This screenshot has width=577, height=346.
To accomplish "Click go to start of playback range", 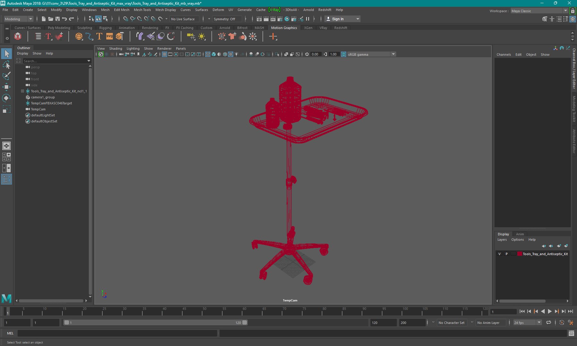I will 522,311.
